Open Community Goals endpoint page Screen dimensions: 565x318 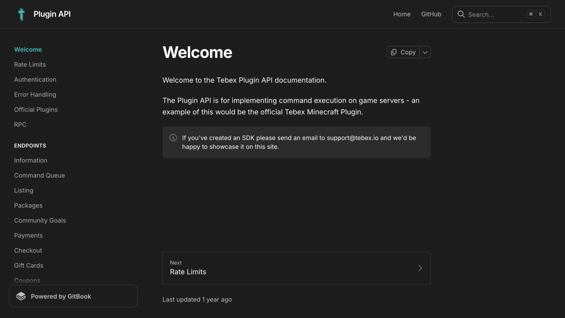coord(40,220)
